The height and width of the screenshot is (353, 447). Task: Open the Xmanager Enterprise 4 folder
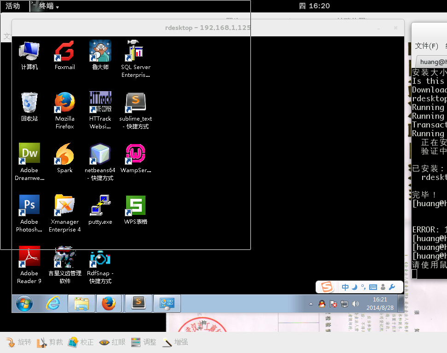(x=65, y=214)
